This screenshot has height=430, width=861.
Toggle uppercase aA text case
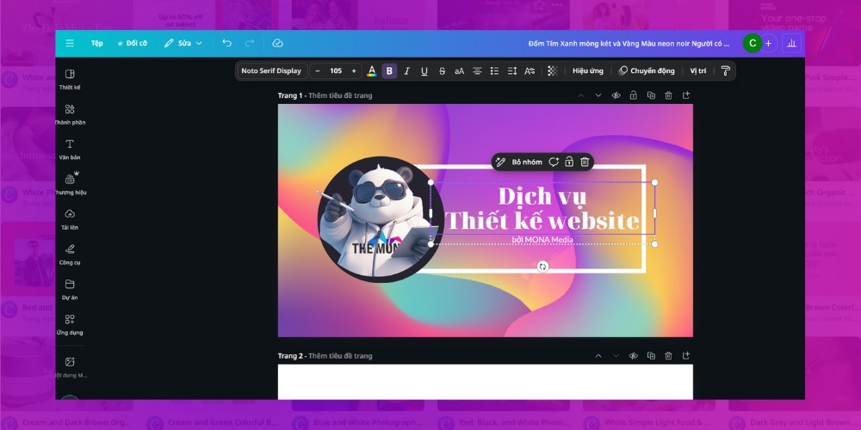pyautogui.click(x=460, y=71)
